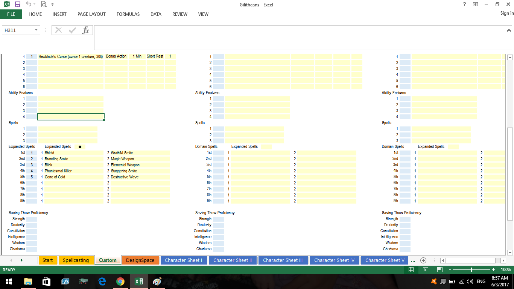
Task: Open Ribbon Display Options icon
Action: click(x=476, y=5)
